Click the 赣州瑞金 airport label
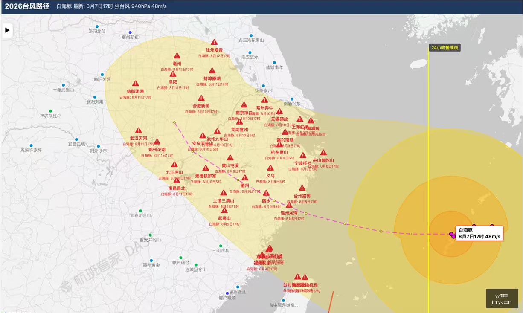 [x=180, y=263]
